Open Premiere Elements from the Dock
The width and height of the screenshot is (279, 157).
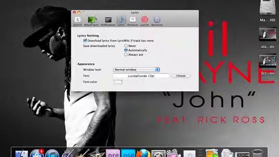coord(113,154)
